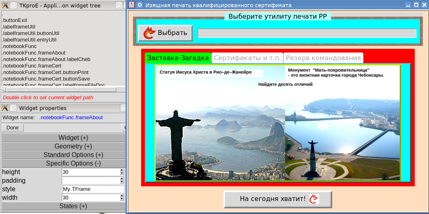This screenshot has height=214, width=429.
Task: Select .notebookFunc.frameAbout.labelCheb in the tree
Action: 46,59
